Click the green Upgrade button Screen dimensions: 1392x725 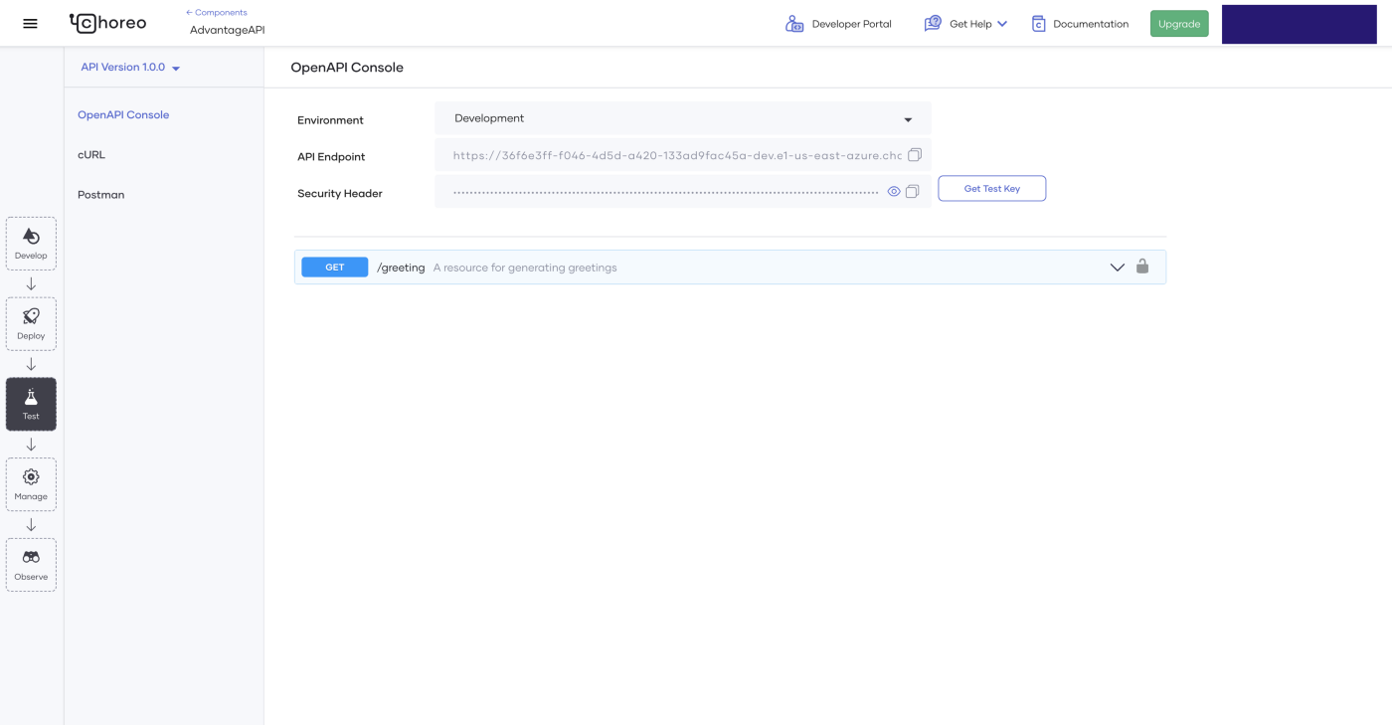[1179, 24]
